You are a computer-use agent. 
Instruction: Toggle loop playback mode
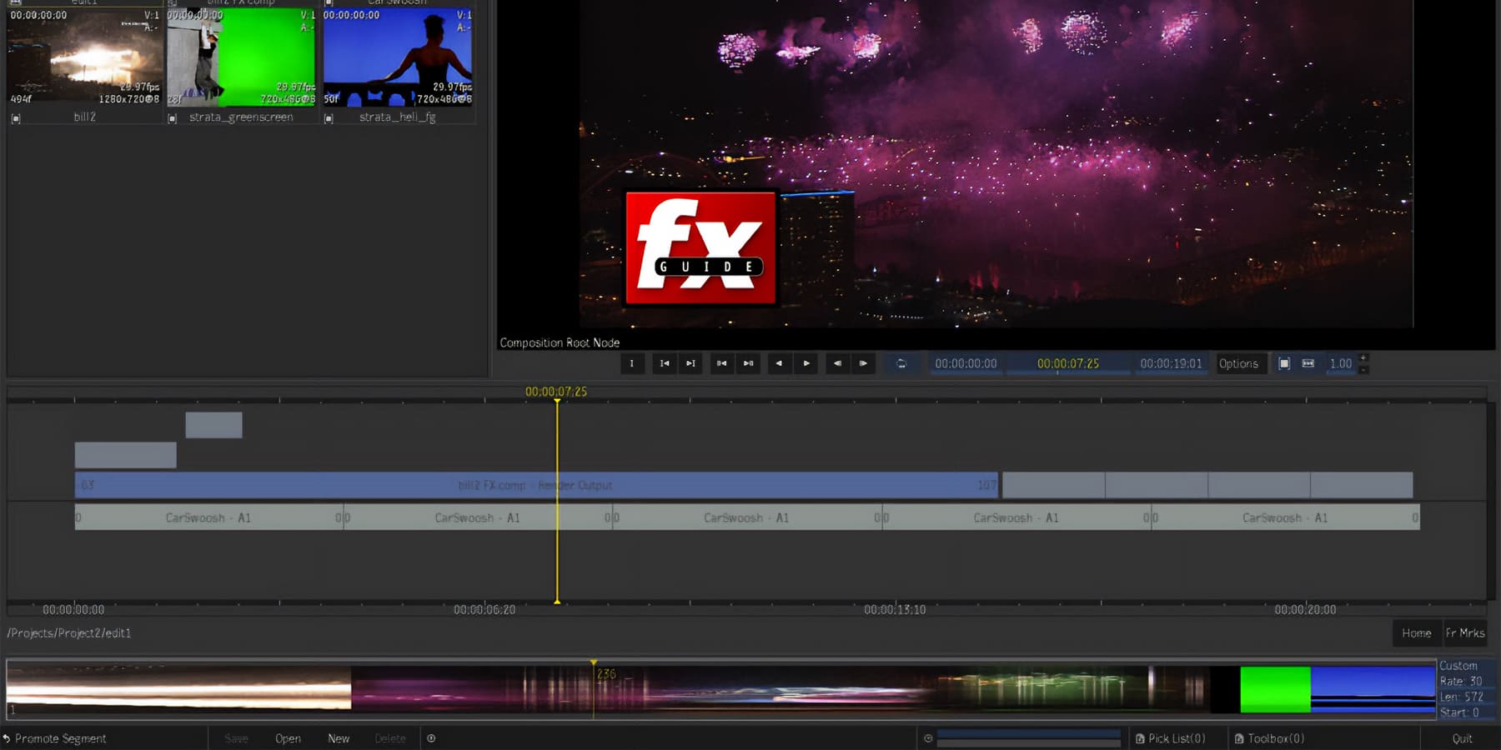pyautogui.click(x=901, y=363)
